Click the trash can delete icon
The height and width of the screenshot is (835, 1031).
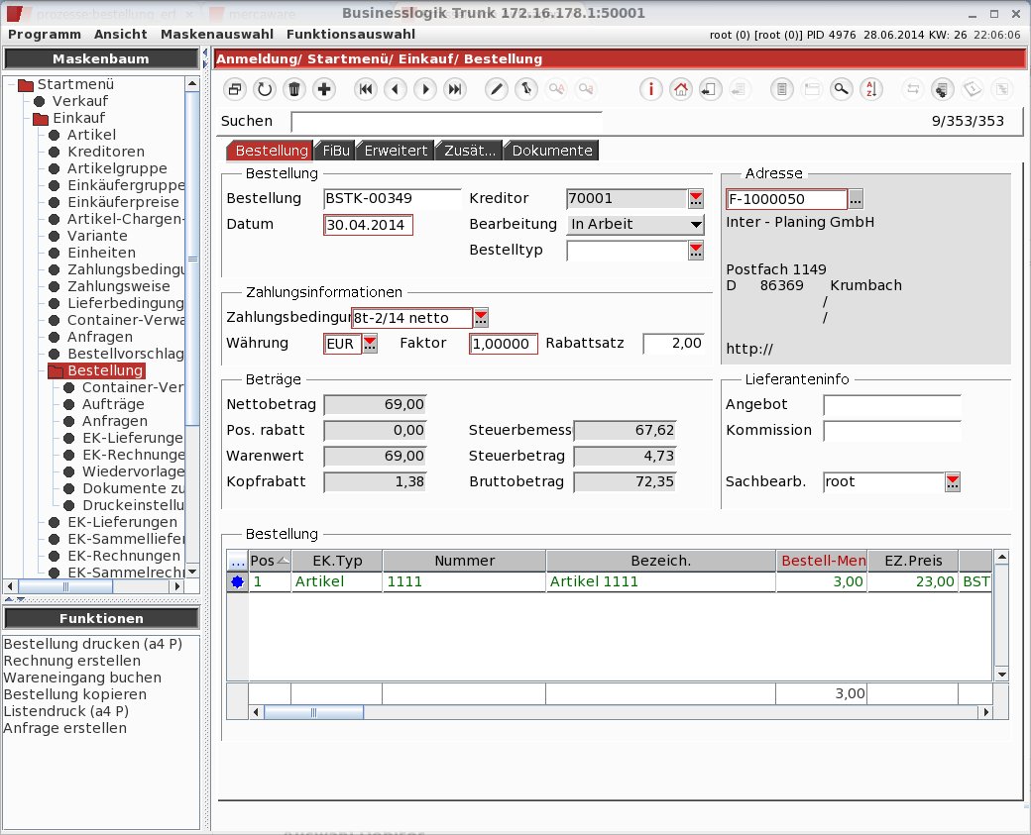pos(294,89)
